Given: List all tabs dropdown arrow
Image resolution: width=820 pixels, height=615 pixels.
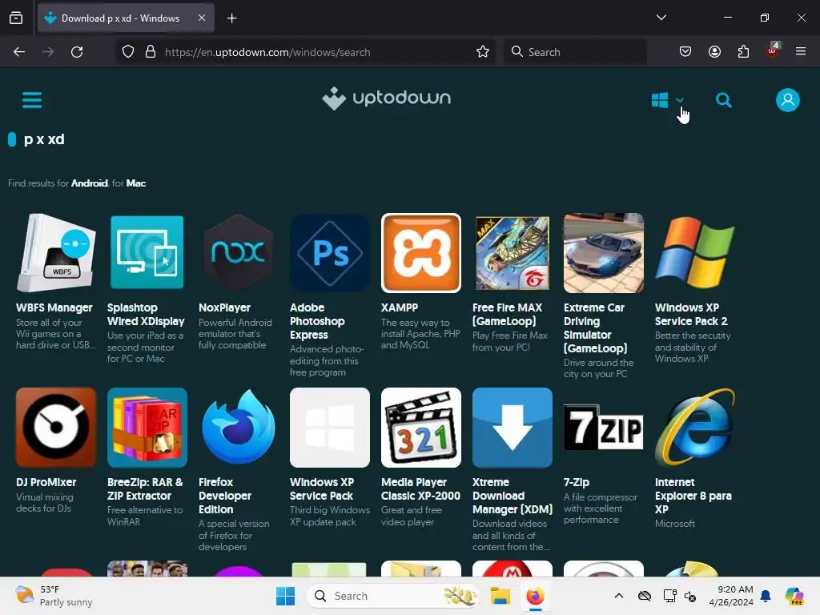Looking at the screenshot, I should pyautogui.click(x=661, y=18).
